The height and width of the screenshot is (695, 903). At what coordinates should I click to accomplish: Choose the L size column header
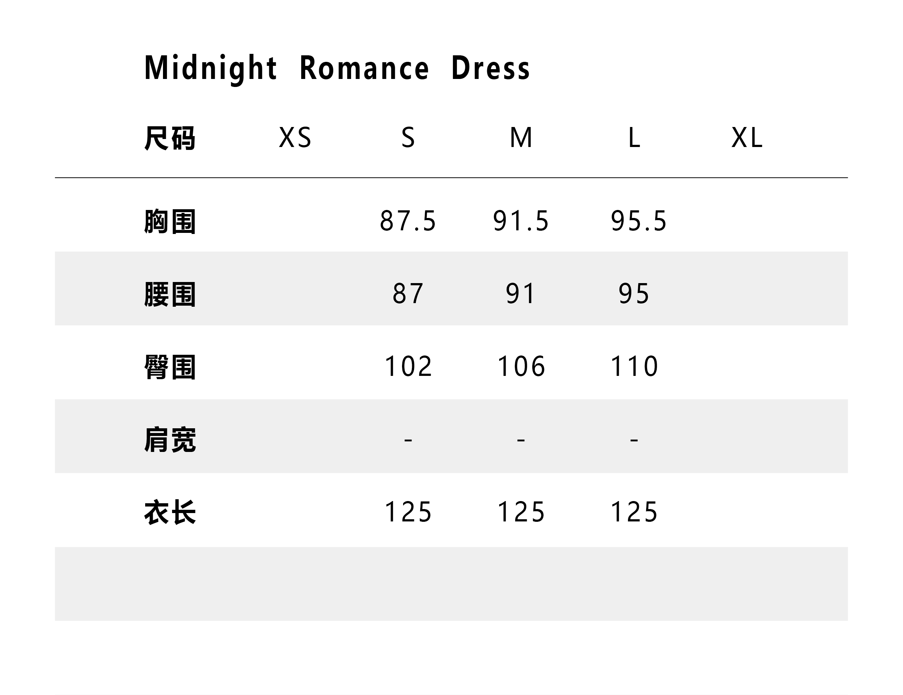click(x=634, y=138)
